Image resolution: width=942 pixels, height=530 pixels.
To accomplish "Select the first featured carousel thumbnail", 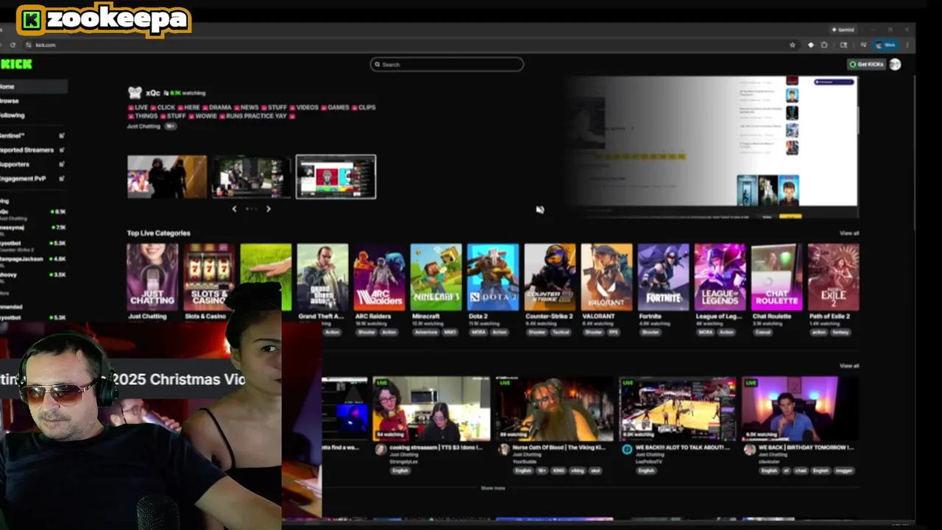I will (167, 177).
